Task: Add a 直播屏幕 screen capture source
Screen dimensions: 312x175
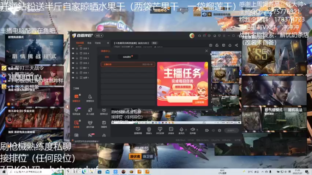Action: pyautogui.click(x=138, y=131)
